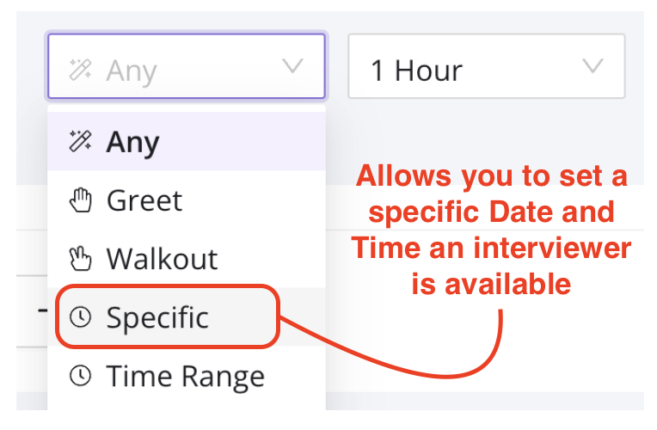Click the clock icon beside Time Range
657x430 pixels.
click(x=80, y=376)
